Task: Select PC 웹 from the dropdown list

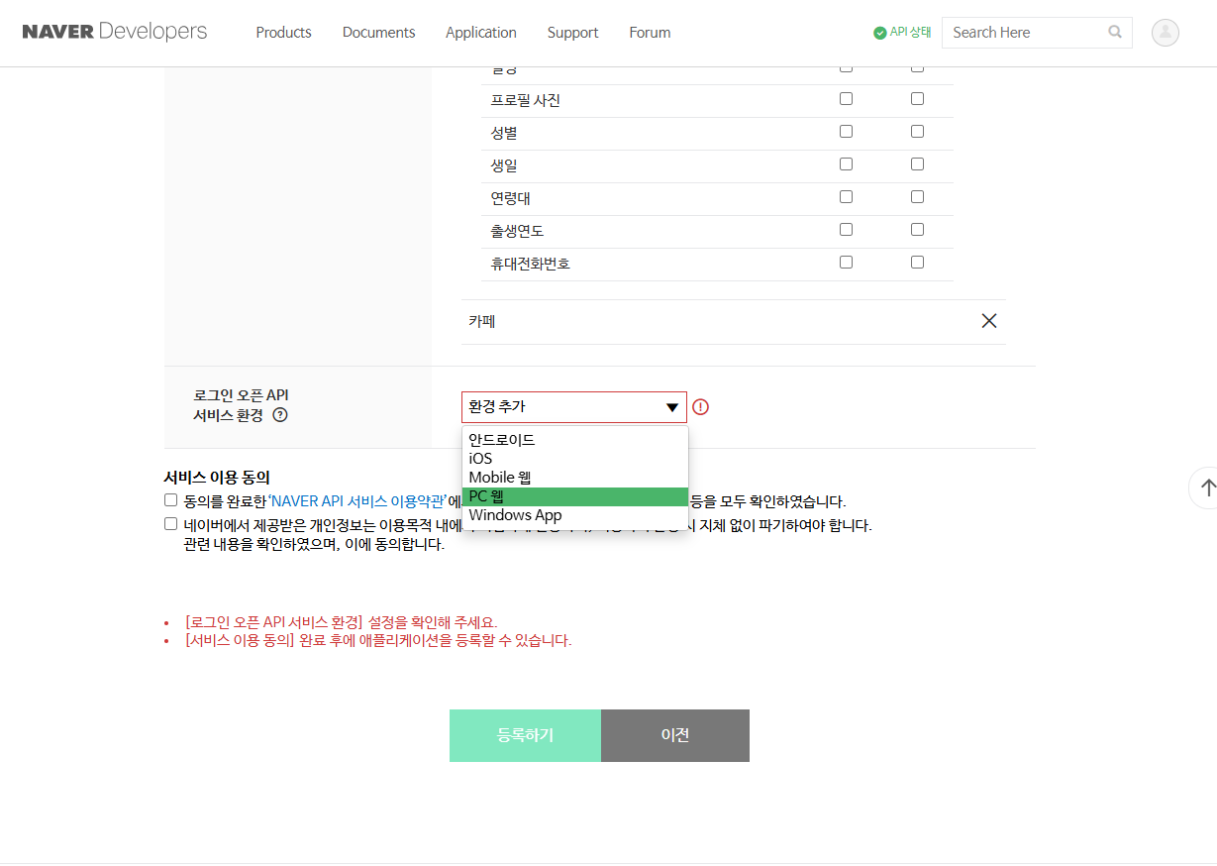Action: click(x=574, y=496)
